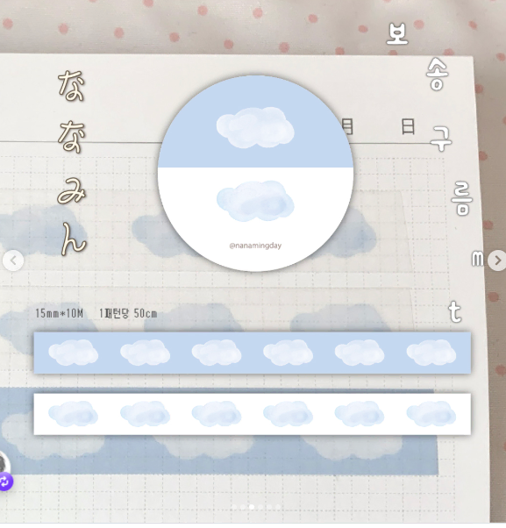Select the highlighted third pagination dot
The height and width of the screenshot is (528, 506).
tap(252, 507)
